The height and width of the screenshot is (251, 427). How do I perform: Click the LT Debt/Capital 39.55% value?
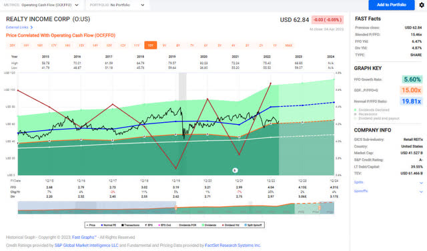coord(416,166)
